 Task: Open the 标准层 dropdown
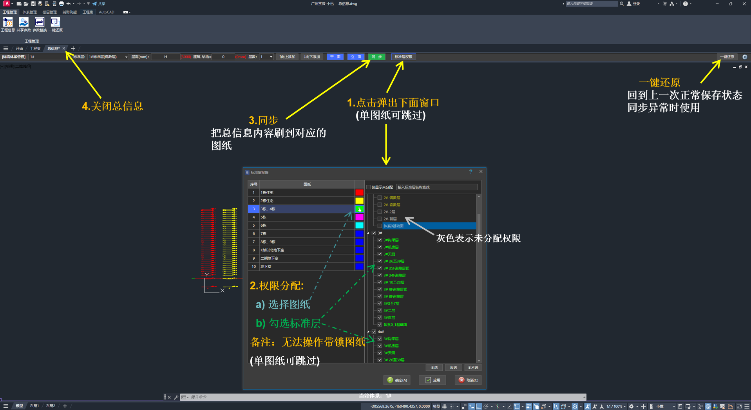[x=108, y=57]
